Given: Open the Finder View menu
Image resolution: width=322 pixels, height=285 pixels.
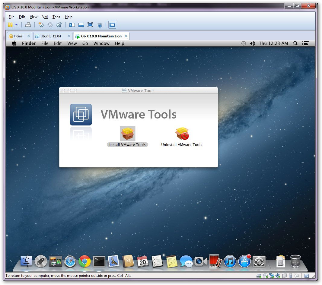Looking at the screenshot, I should pyautogui.click(x=72, y=43).
